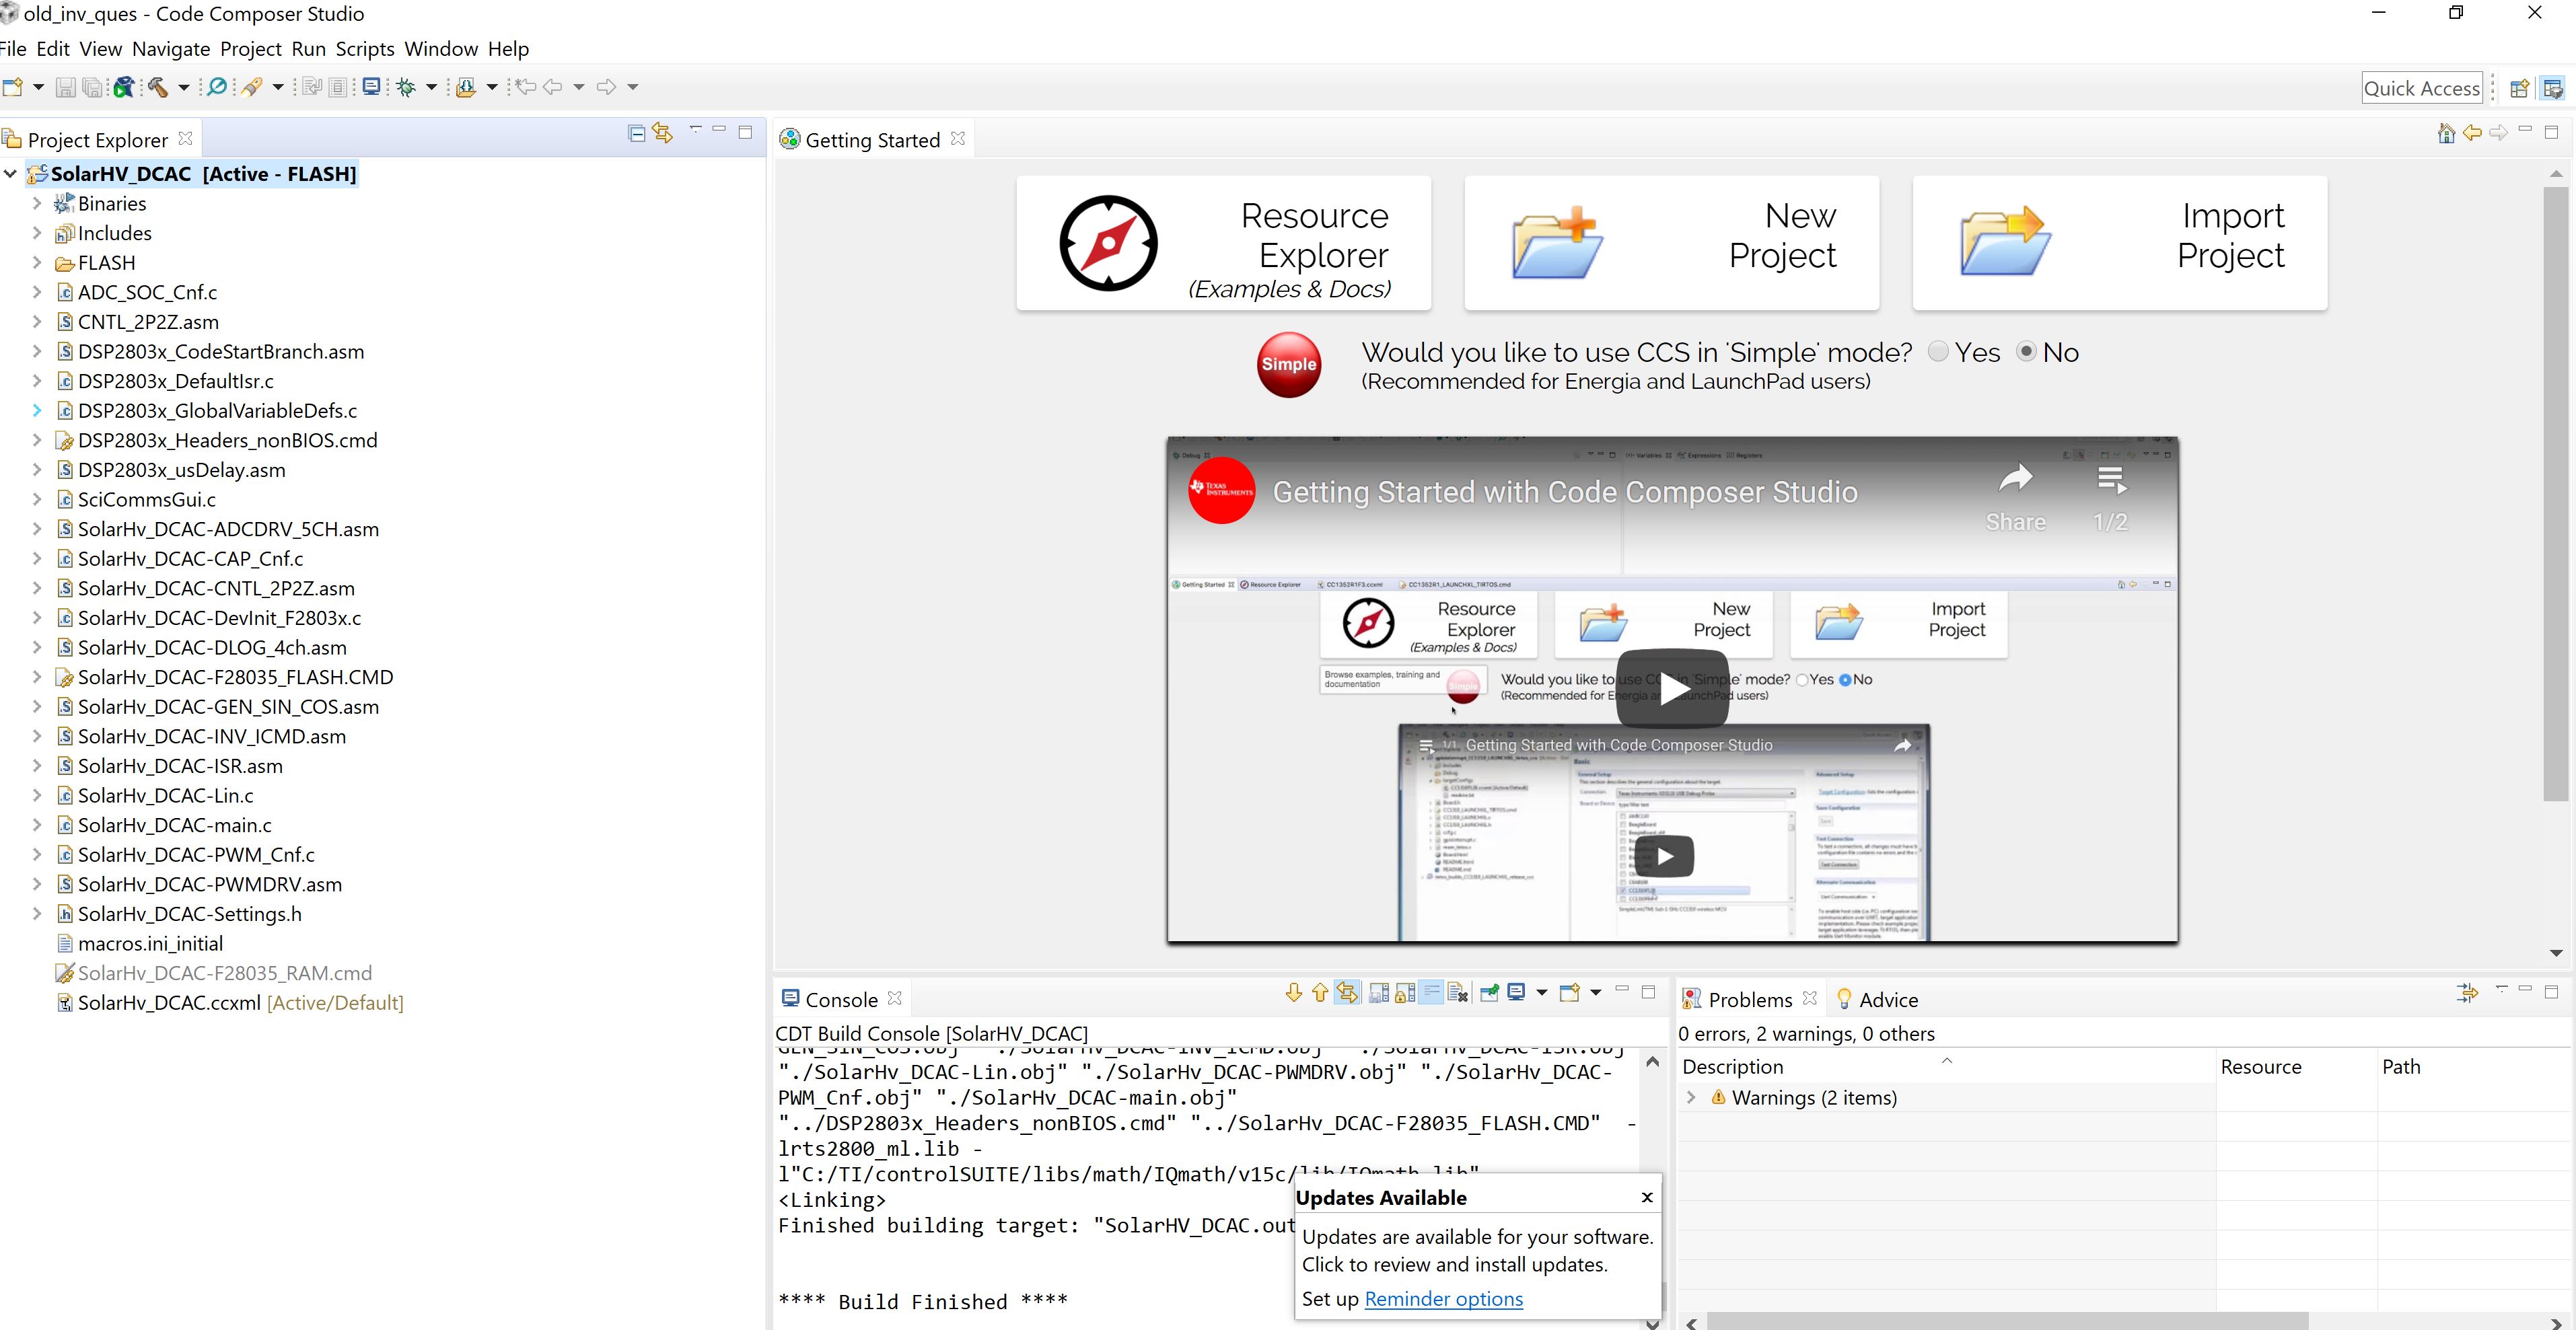Click the Import Project button
2576x1330 pixels.
click(2119, 243)
